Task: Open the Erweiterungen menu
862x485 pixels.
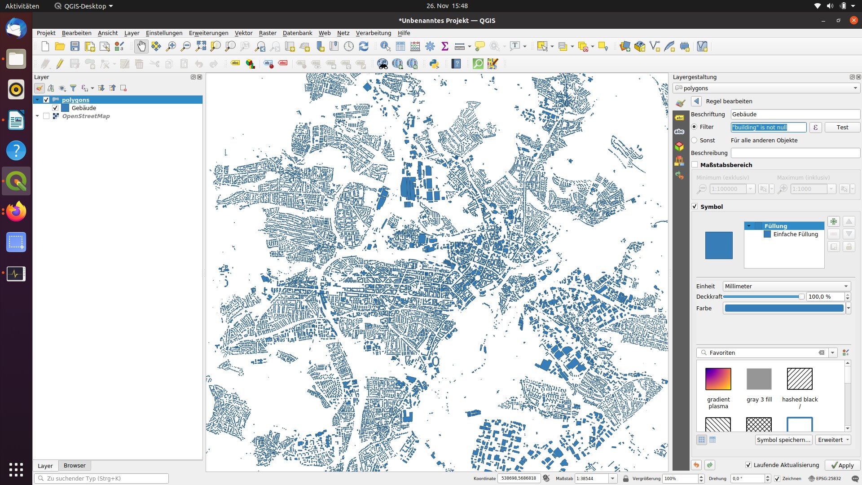Action: tap(208, 33)
